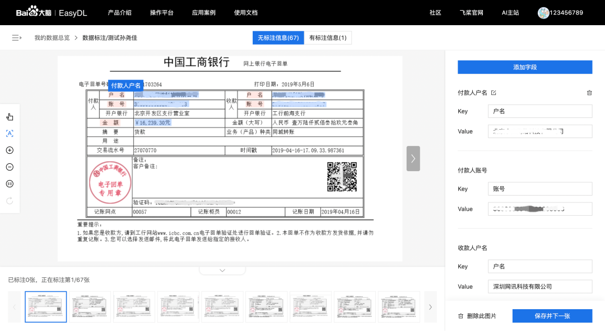Activate the text recognition [A] tool
This screenshot has width=605, height=331.
click(x=10, y=133)
